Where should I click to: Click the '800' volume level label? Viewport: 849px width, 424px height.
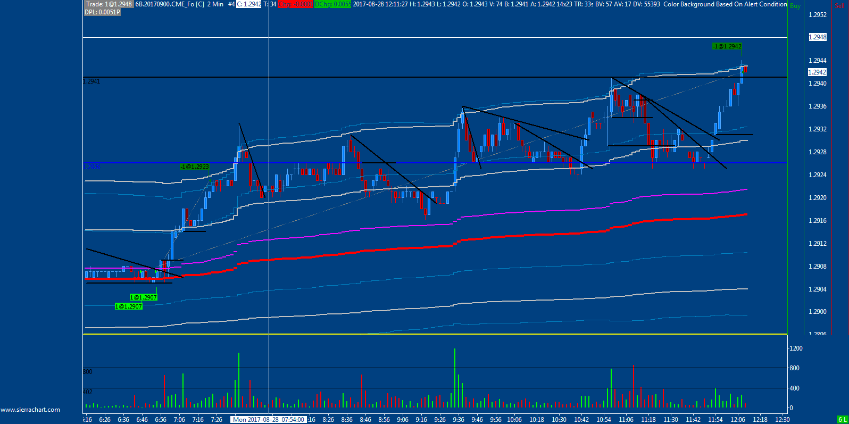click(88, 372)
